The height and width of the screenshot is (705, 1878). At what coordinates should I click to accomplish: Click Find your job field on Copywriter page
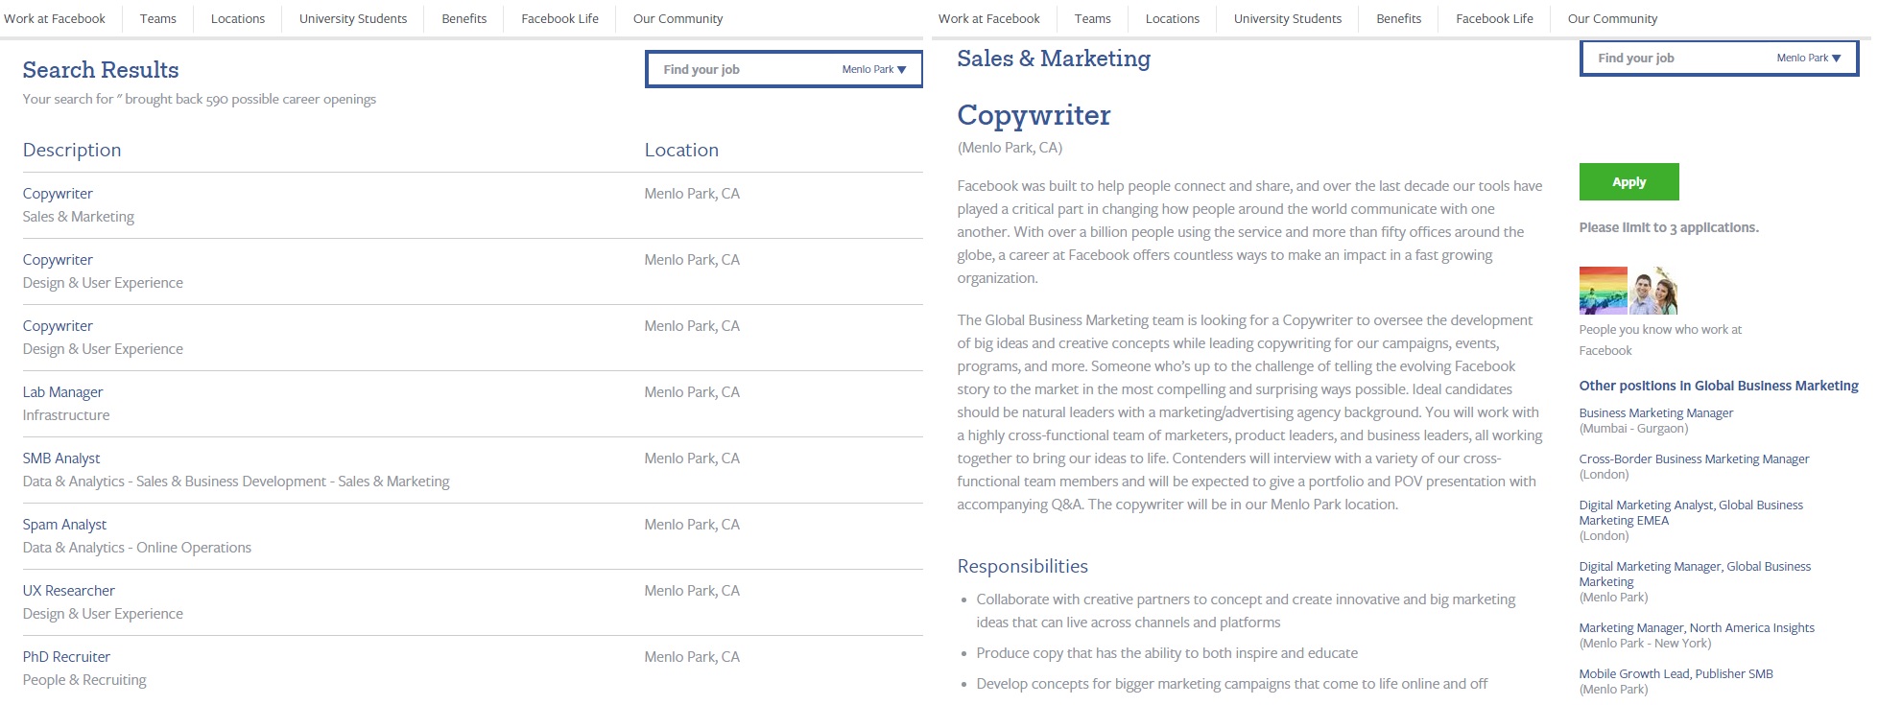1674,58
